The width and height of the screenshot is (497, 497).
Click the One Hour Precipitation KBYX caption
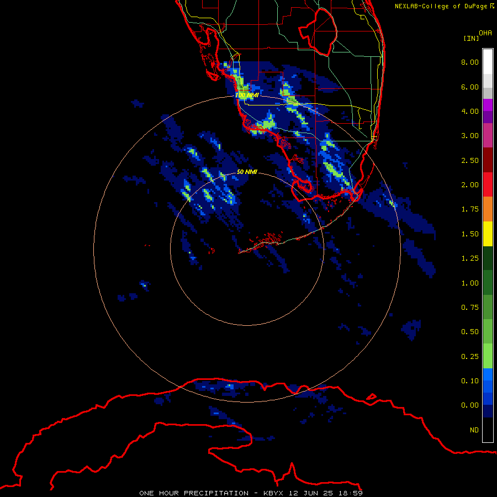[x=251, y=493]
